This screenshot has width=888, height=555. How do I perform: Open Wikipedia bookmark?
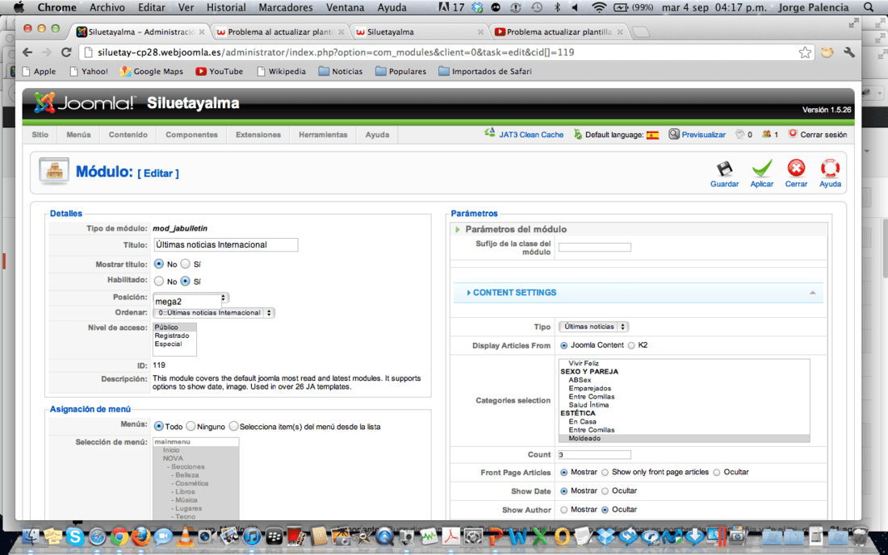281,71
